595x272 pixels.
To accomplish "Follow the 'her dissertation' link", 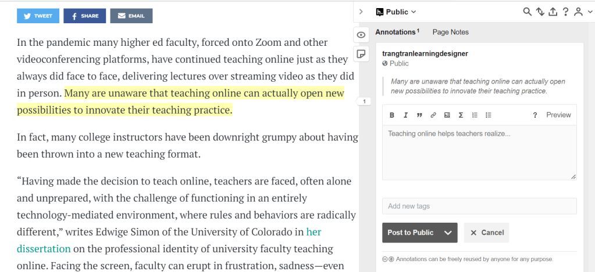I will click(x=313, y=232).
